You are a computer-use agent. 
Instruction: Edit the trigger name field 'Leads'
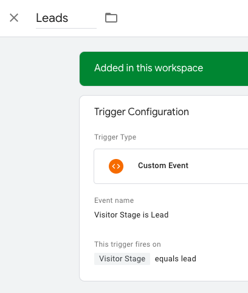coord(66,18)
